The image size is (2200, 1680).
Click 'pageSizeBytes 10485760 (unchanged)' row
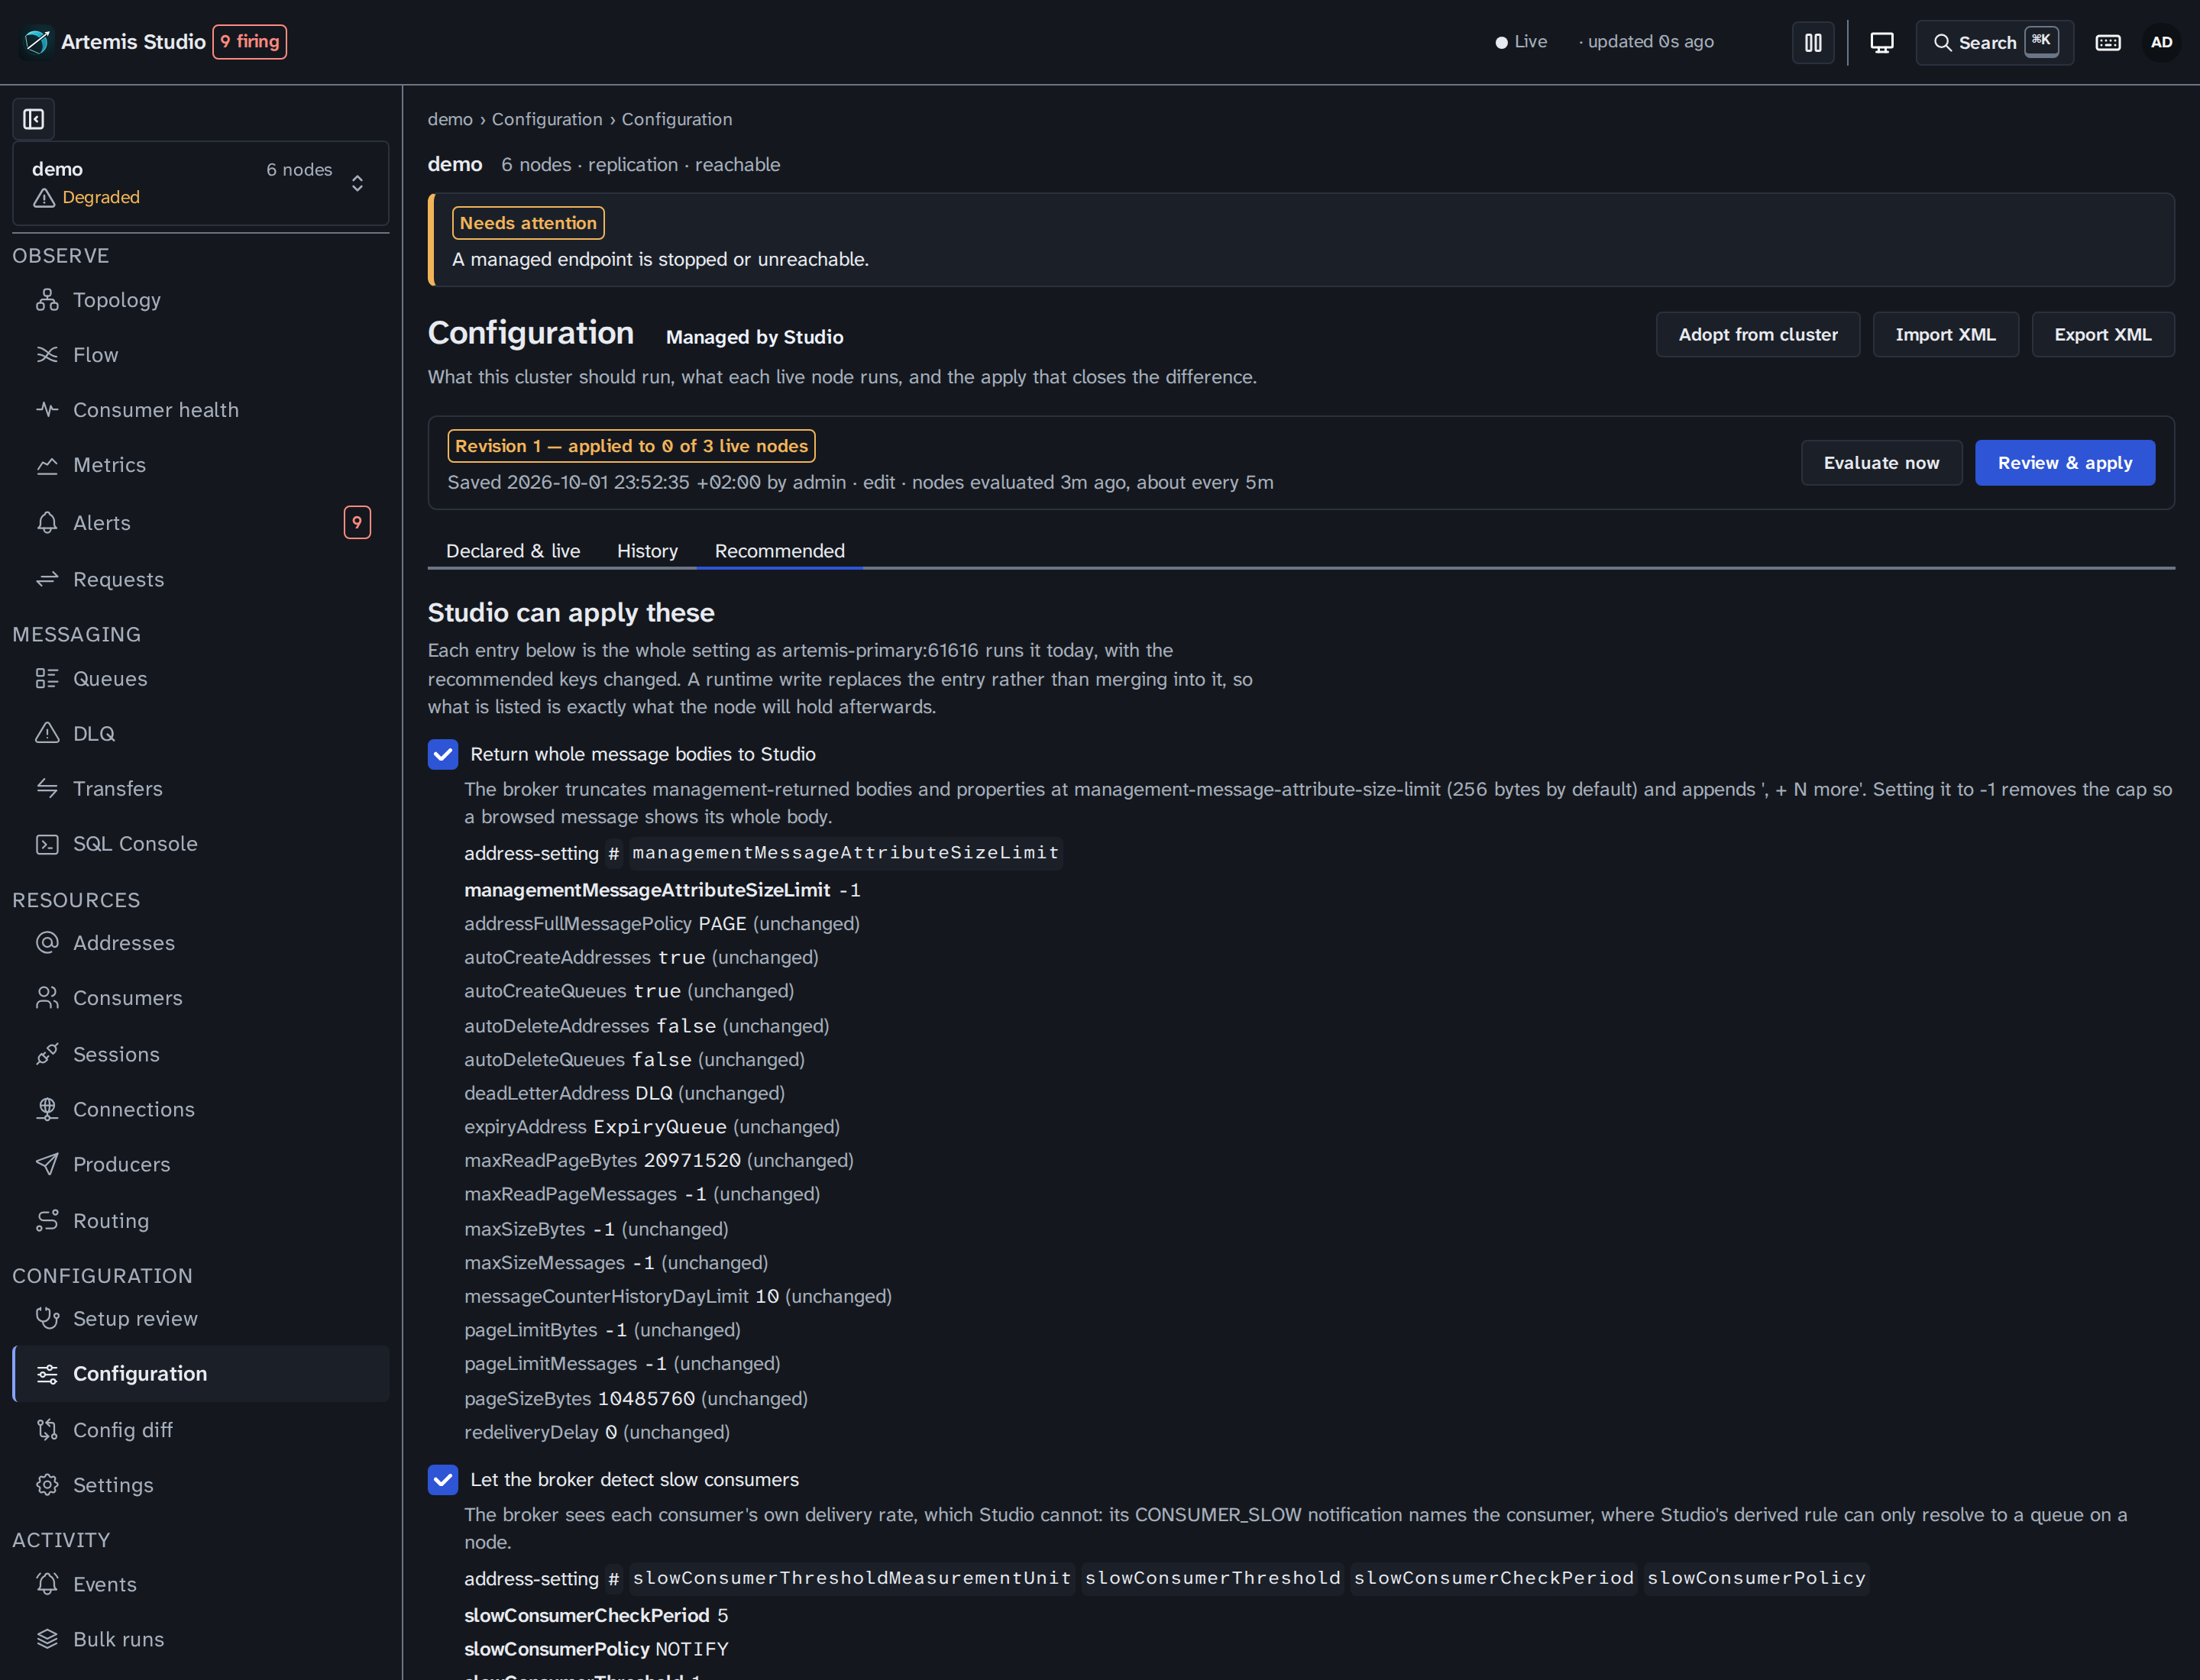(636, 1399)
